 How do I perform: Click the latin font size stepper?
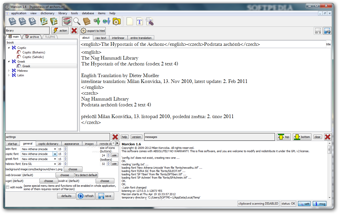[66, 149]
